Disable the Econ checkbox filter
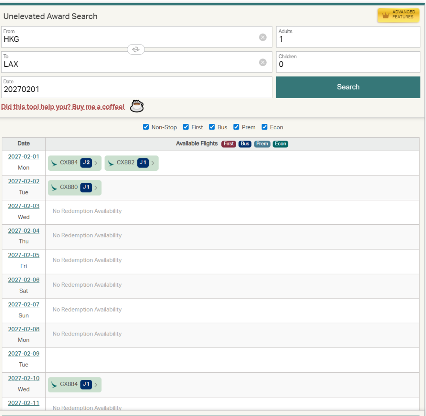The image size is (426, 416). point(264,127)
